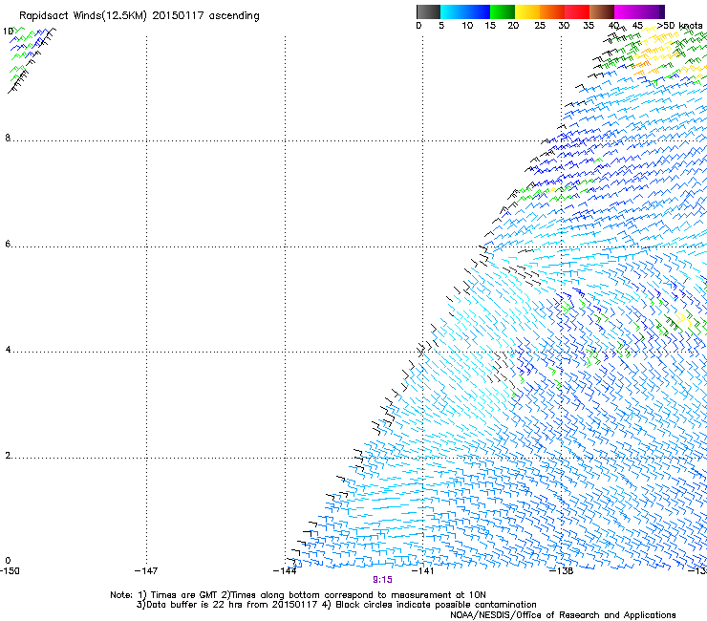This screenshot has width=707, height=621.
Task: Click the blue 10-15 knots legend color
Action: [x=478, y=11]
